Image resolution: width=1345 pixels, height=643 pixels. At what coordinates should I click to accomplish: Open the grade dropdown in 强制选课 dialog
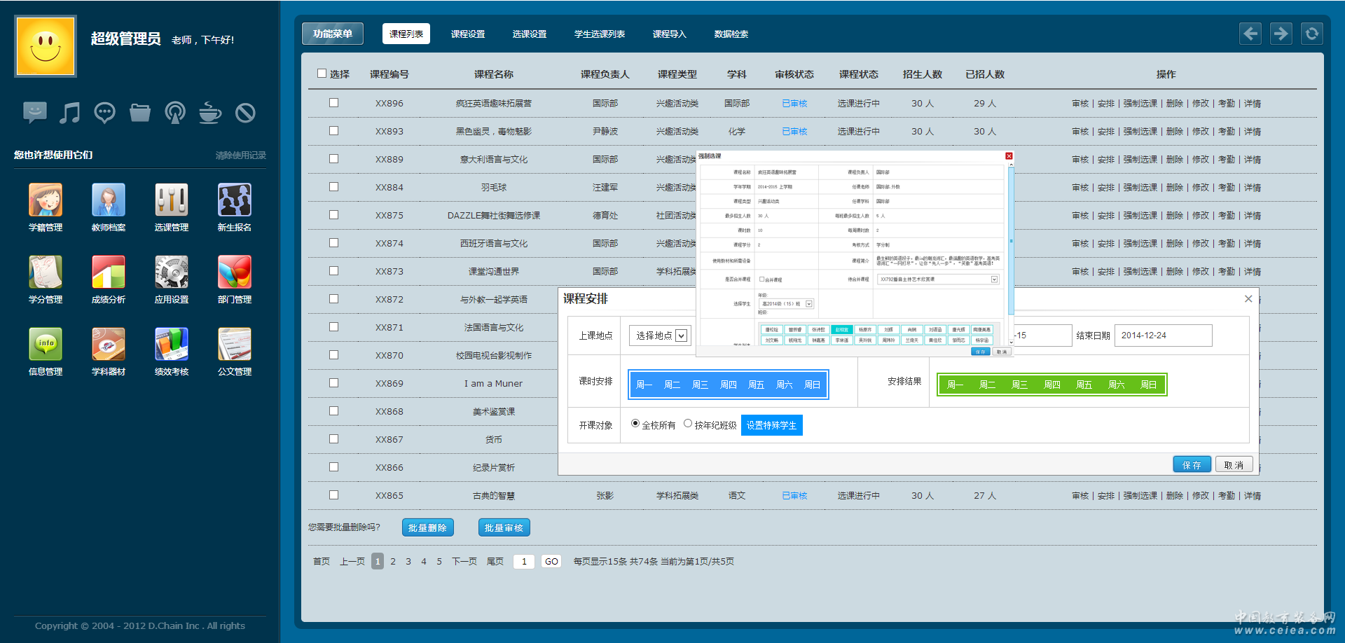pos(787,304)
